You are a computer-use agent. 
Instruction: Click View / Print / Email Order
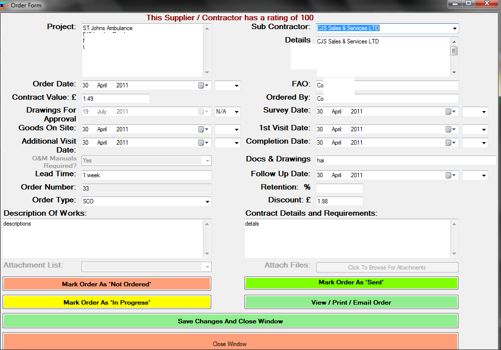pyautogui.click(x=351, y=302)
